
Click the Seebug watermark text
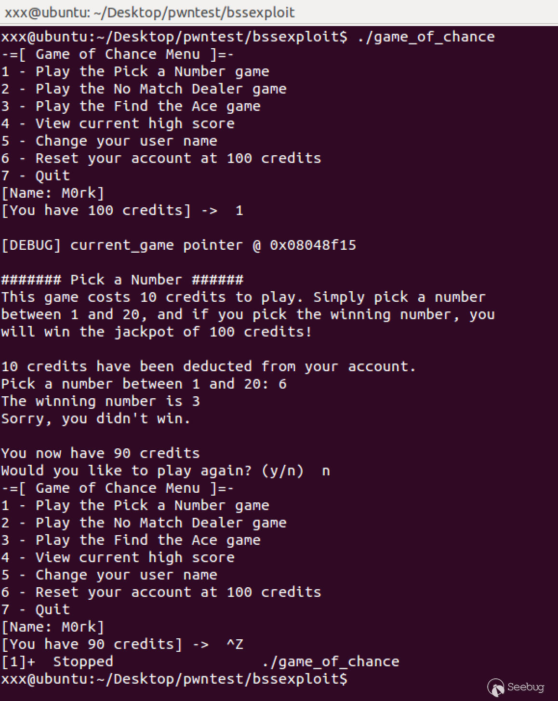click(x=526, y=687)
